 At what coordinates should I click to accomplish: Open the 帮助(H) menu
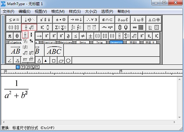[124, 11]
